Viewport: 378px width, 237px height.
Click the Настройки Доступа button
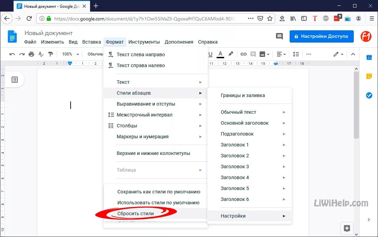(x=322, y=36)
